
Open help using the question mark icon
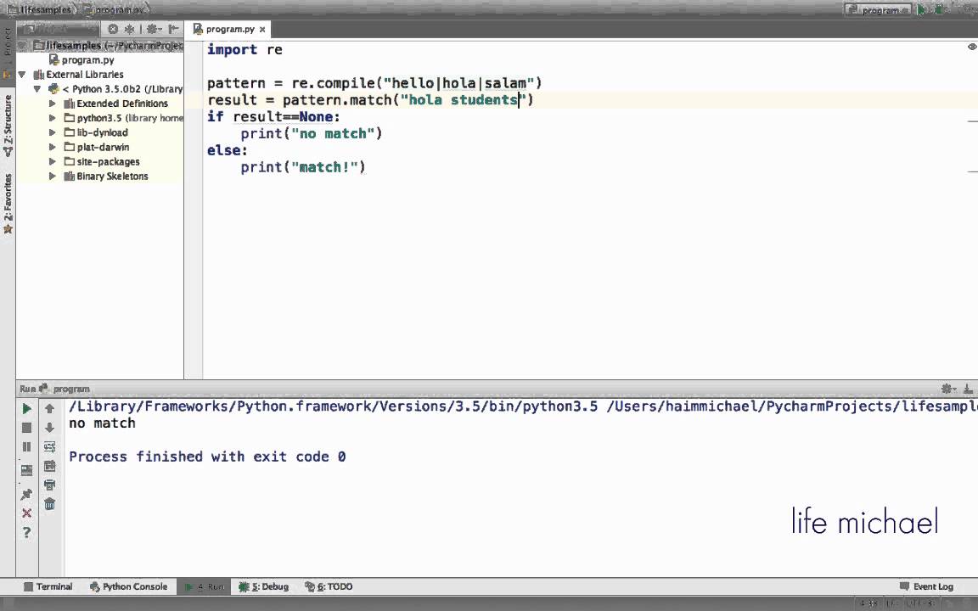pyautogui.click(x=26, y=532)
